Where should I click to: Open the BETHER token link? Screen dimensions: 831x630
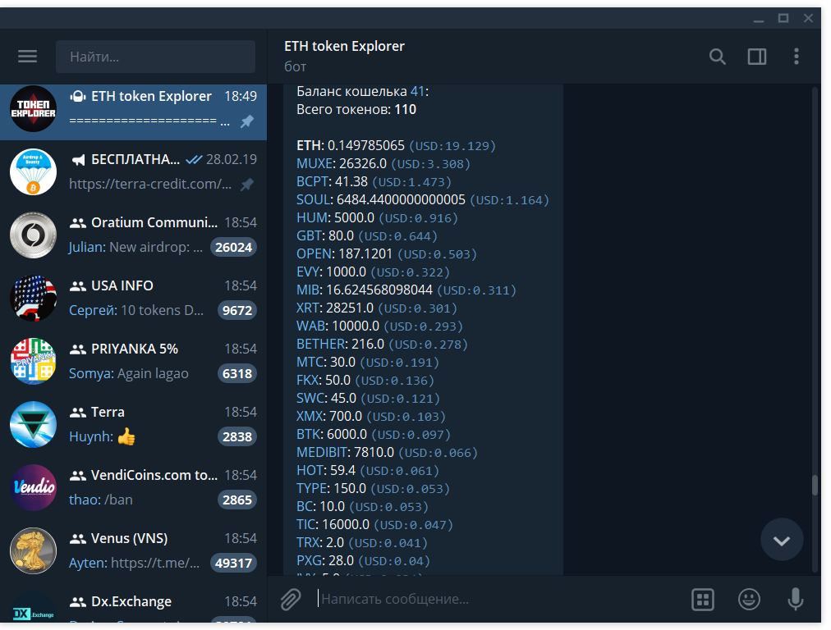[322, 344]
